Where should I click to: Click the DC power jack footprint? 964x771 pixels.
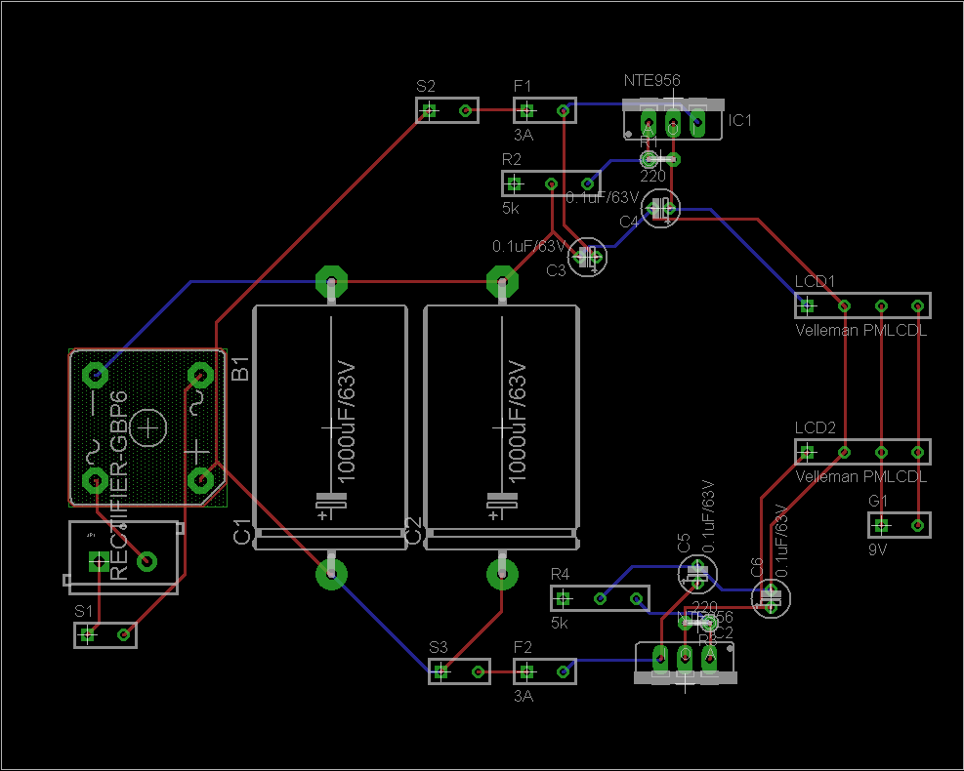[122, 558]
